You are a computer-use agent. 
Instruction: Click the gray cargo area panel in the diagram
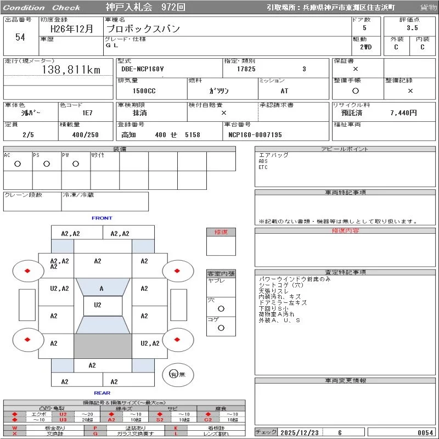(103, 346)
